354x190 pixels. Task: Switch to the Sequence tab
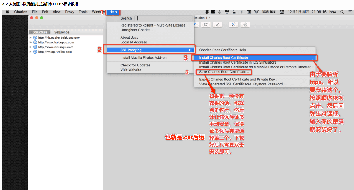coord(62,32)
